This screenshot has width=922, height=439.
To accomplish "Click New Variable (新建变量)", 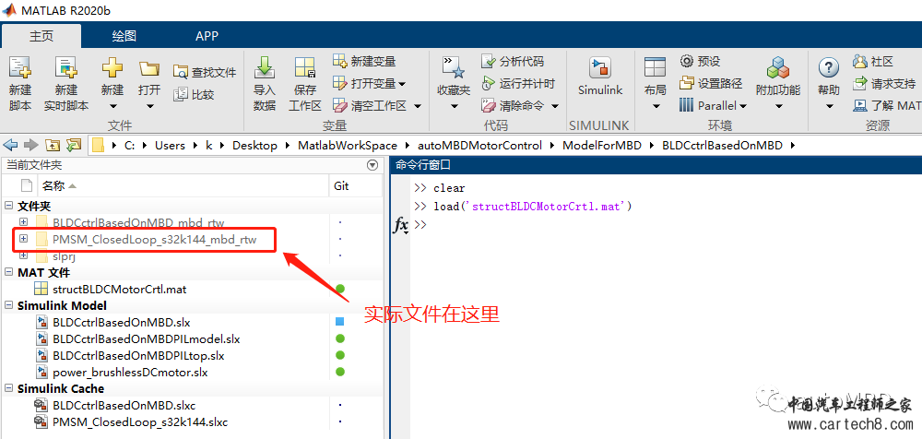I will 364,61.
